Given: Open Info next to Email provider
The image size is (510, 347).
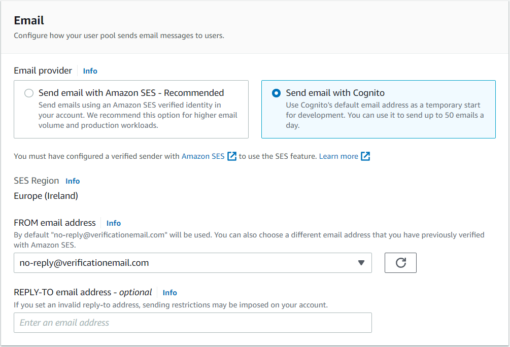Looking at the screenshot, I should [90, 71].
